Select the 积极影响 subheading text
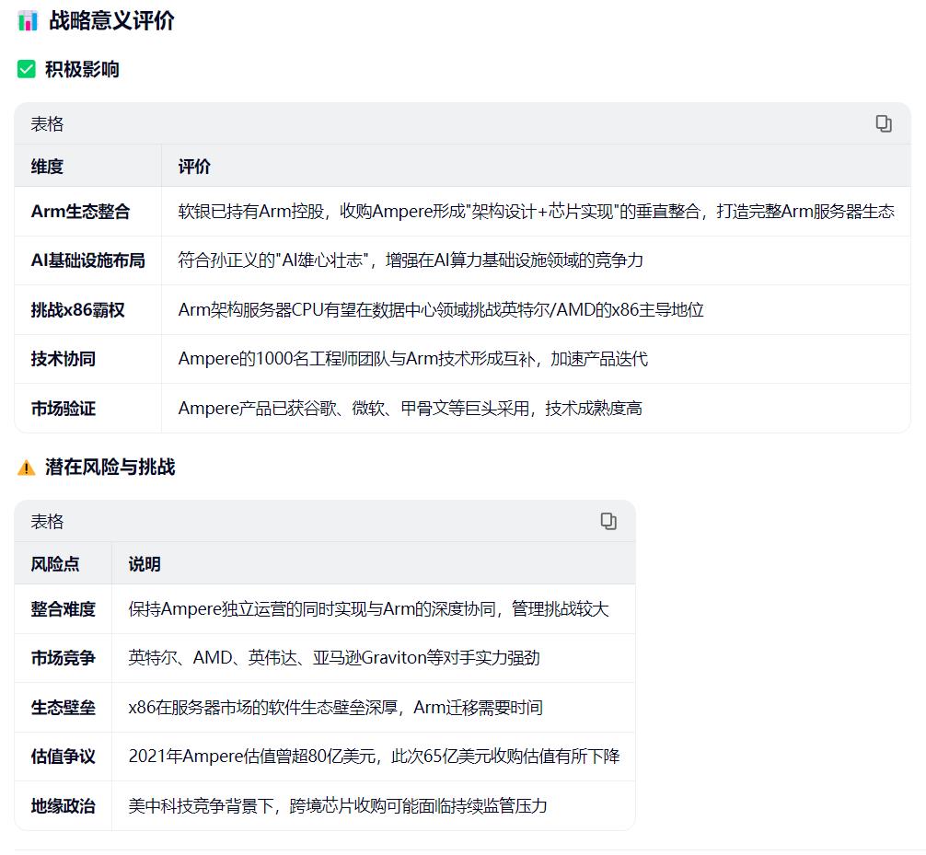Viewport: 926px width, 855px height. (x=82, y=69)
